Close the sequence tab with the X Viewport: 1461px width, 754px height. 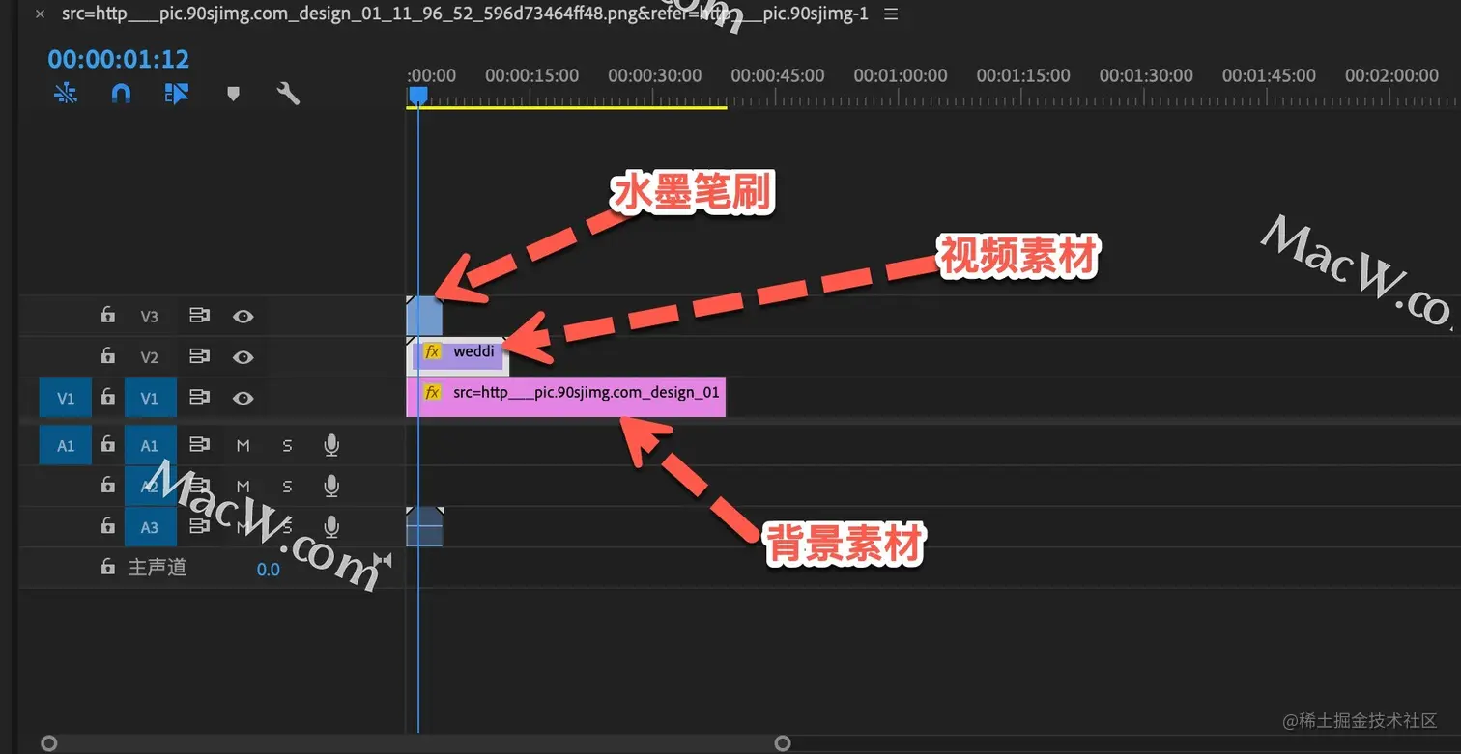click(x=40, y=14)
